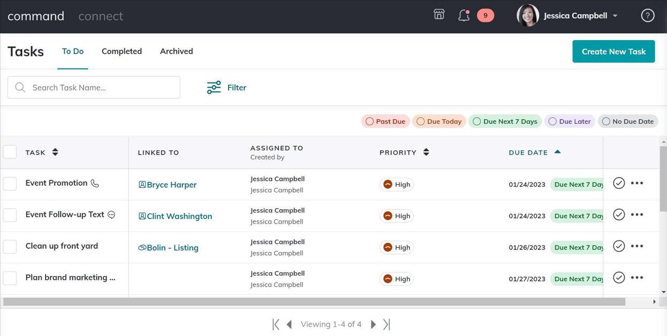Open the marketplace store icon
This screenshot has height=336, width=667.
(x=439, y=15)
